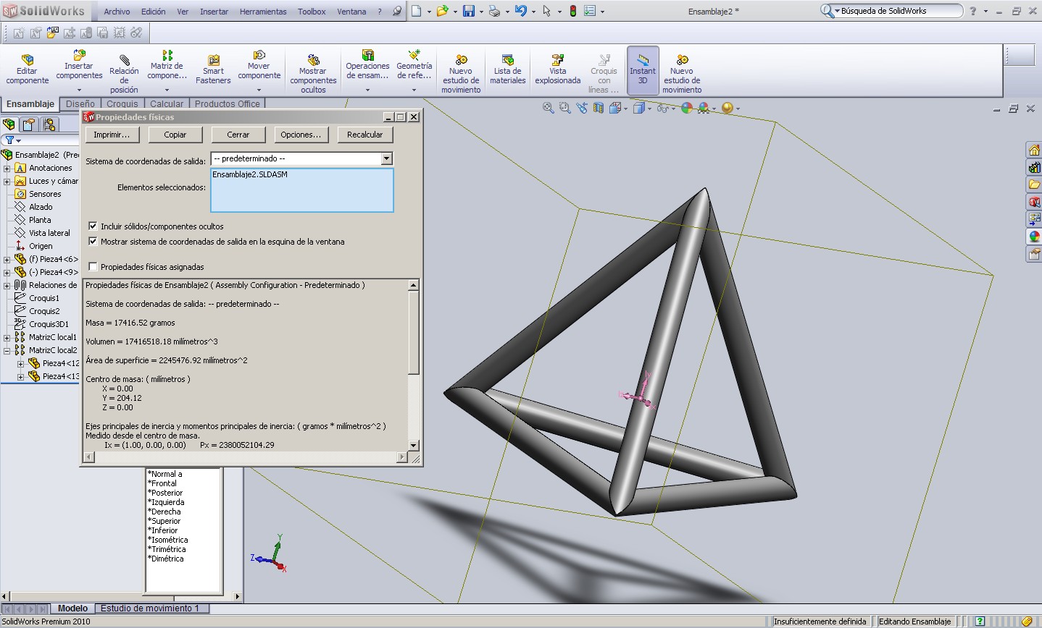Click the Insertar componentes icon
The width and height of the screenshot is (1042, 628).
79,56
